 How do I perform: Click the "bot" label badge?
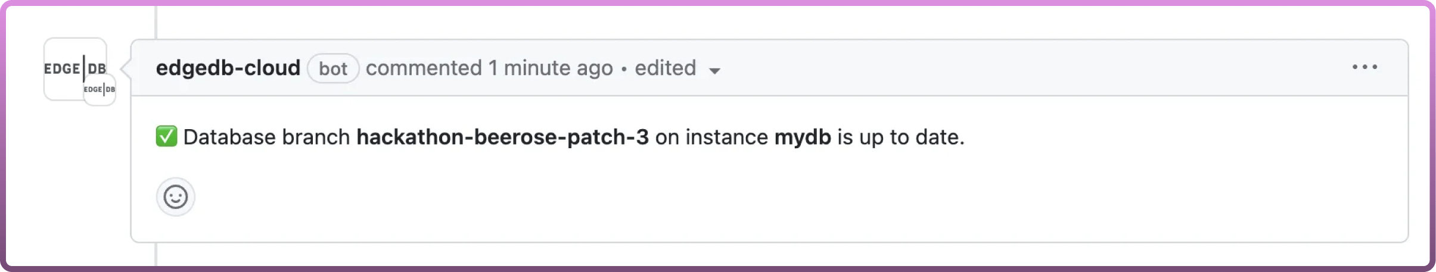coord(333,68)
